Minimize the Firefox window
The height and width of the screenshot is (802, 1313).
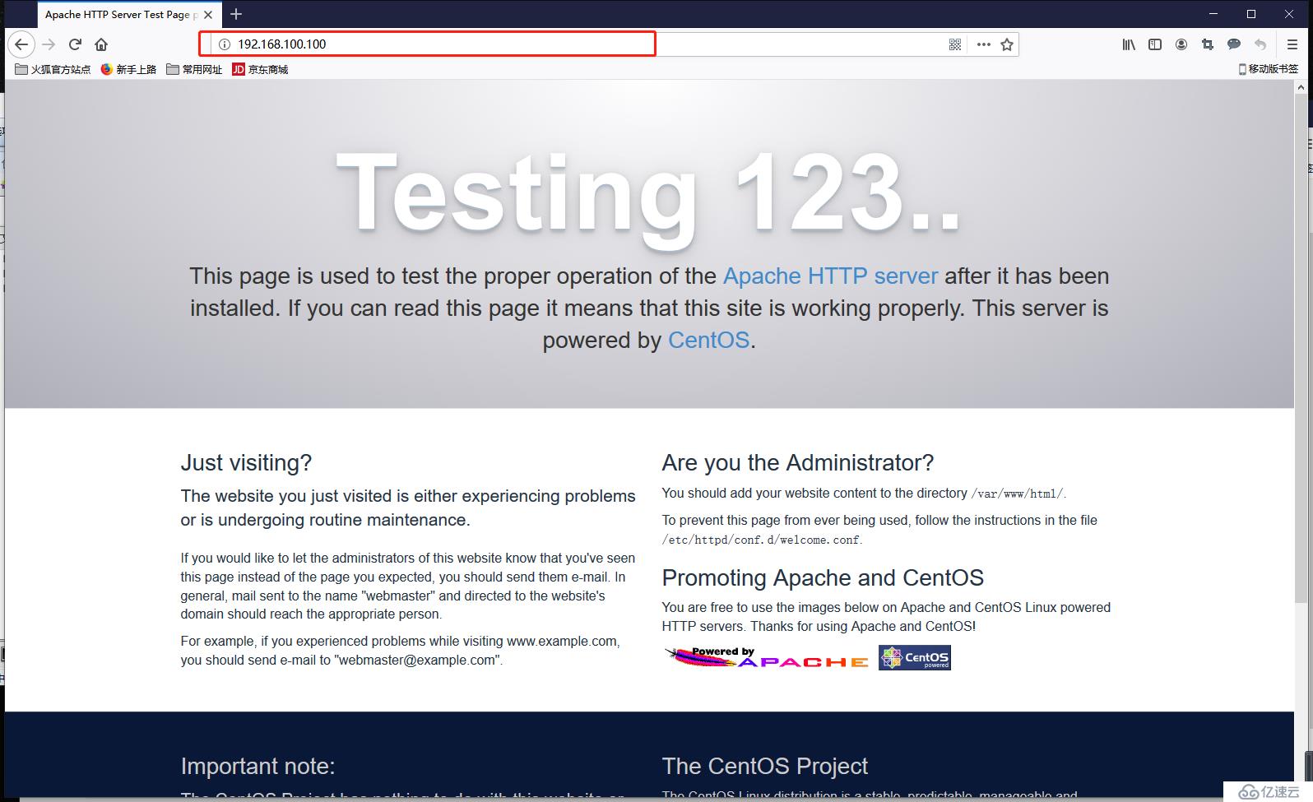pyautogui.click(x=1213, y=14)
